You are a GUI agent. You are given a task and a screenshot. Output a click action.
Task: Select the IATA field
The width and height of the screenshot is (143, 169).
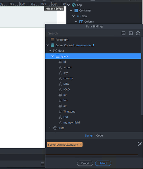point(66,84)
